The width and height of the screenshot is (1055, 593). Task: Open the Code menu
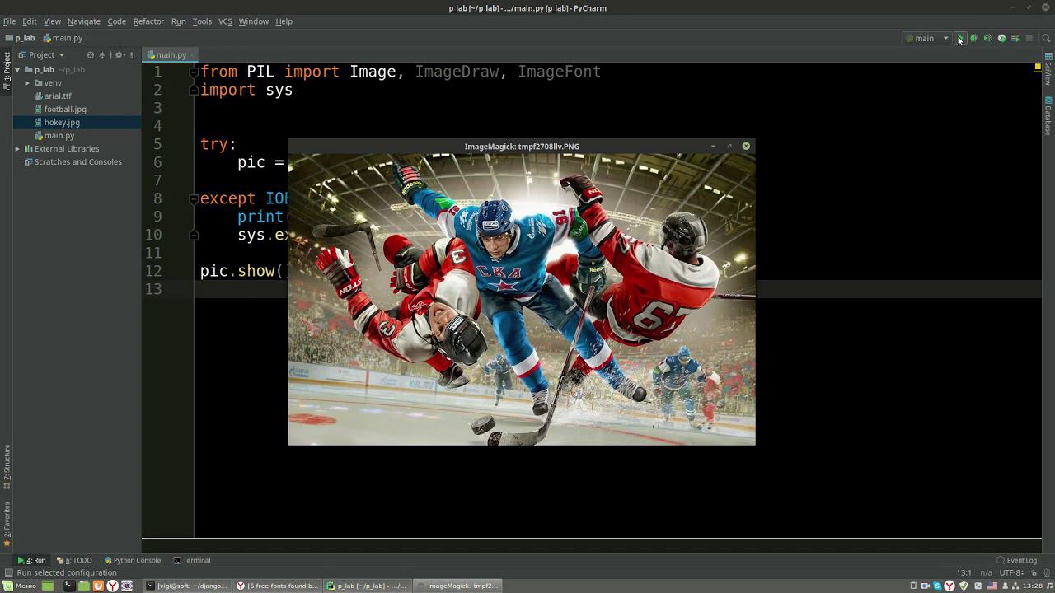(x=116, y=21)
